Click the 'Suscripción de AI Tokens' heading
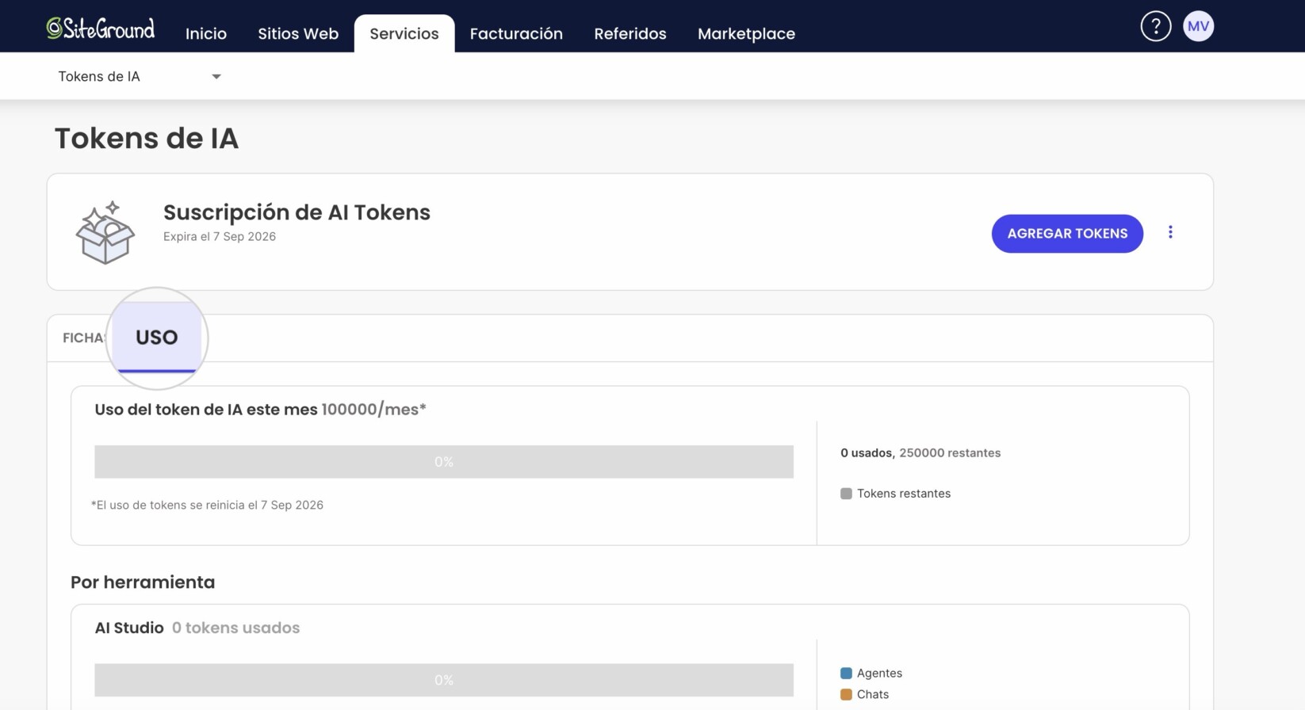Viewport: 1305px width, 710px height. pos(297,212)
